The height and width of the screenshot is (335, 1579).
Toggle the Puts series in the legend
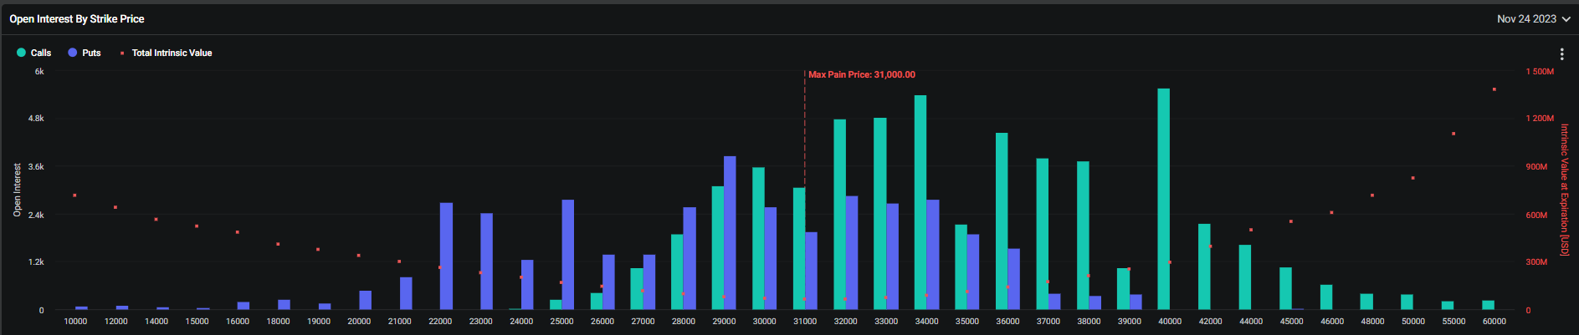[91, 53]
